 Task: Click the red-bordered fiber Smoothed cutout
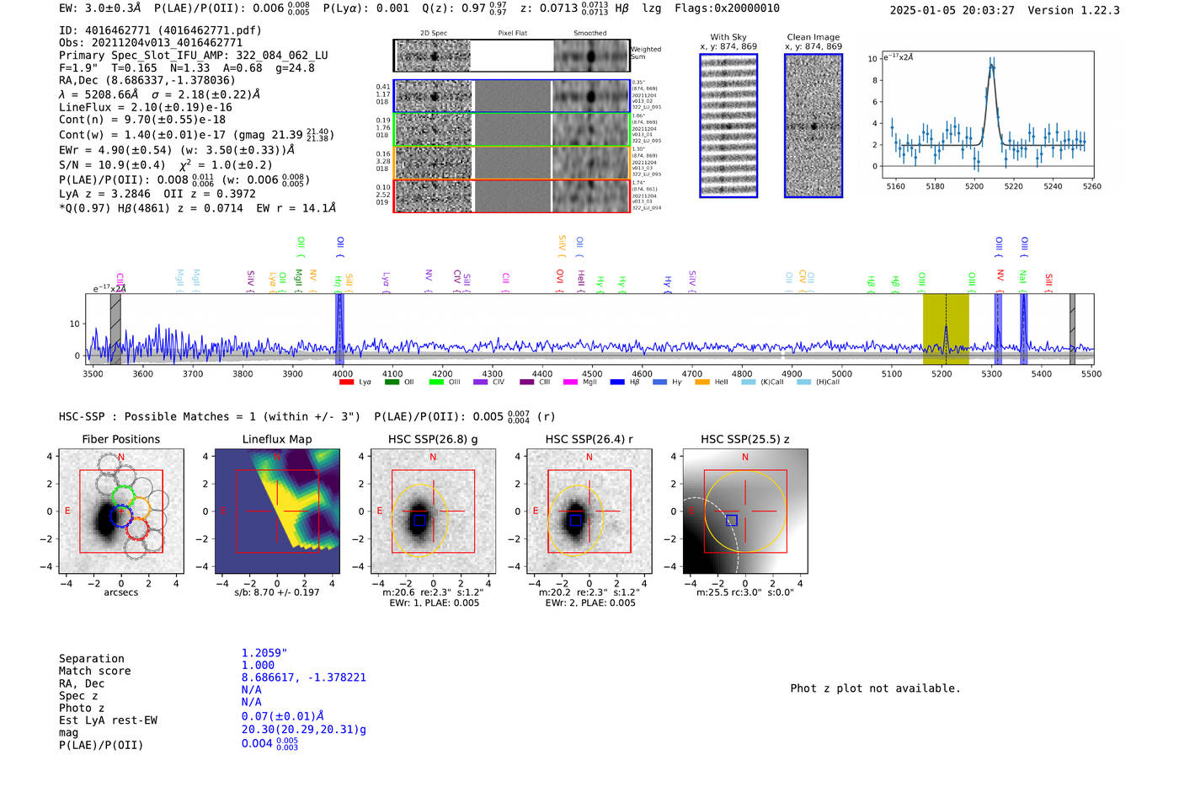(x=591, y=196)
